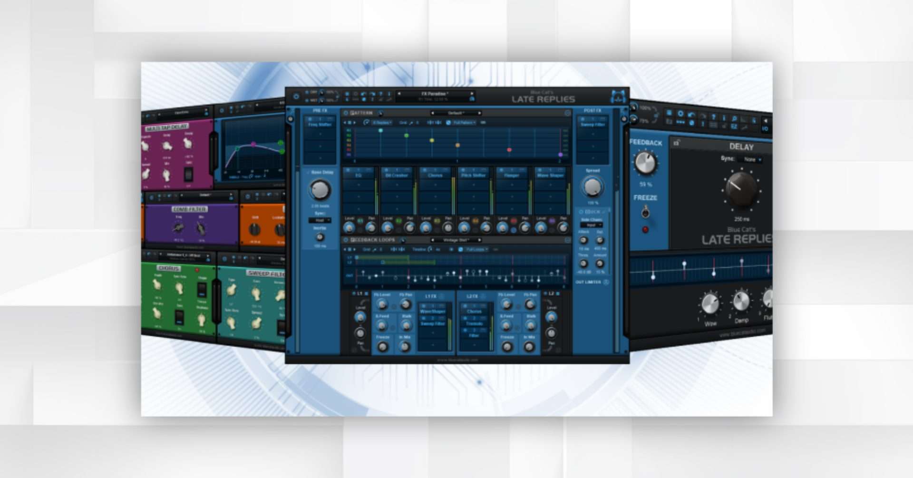
Task: Click the Pattern clock sync icon
Action: click(448, 123)
